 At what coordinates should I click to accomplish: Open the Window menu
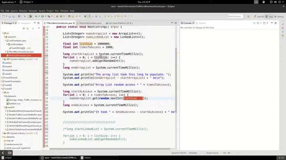(64, 11)
